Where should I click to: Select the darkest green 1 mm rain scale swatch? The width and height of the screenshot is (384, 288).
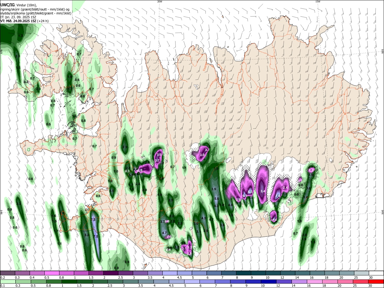tap(69, 282)
